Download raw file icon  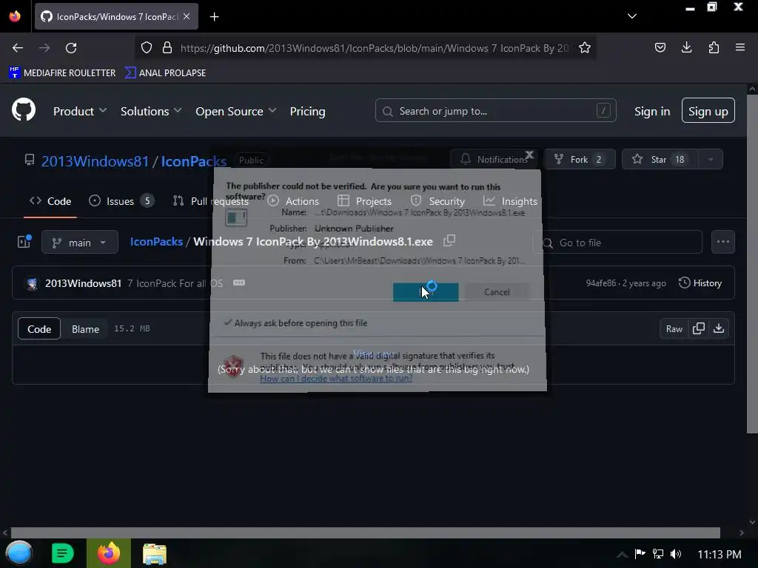click(718, 328)
